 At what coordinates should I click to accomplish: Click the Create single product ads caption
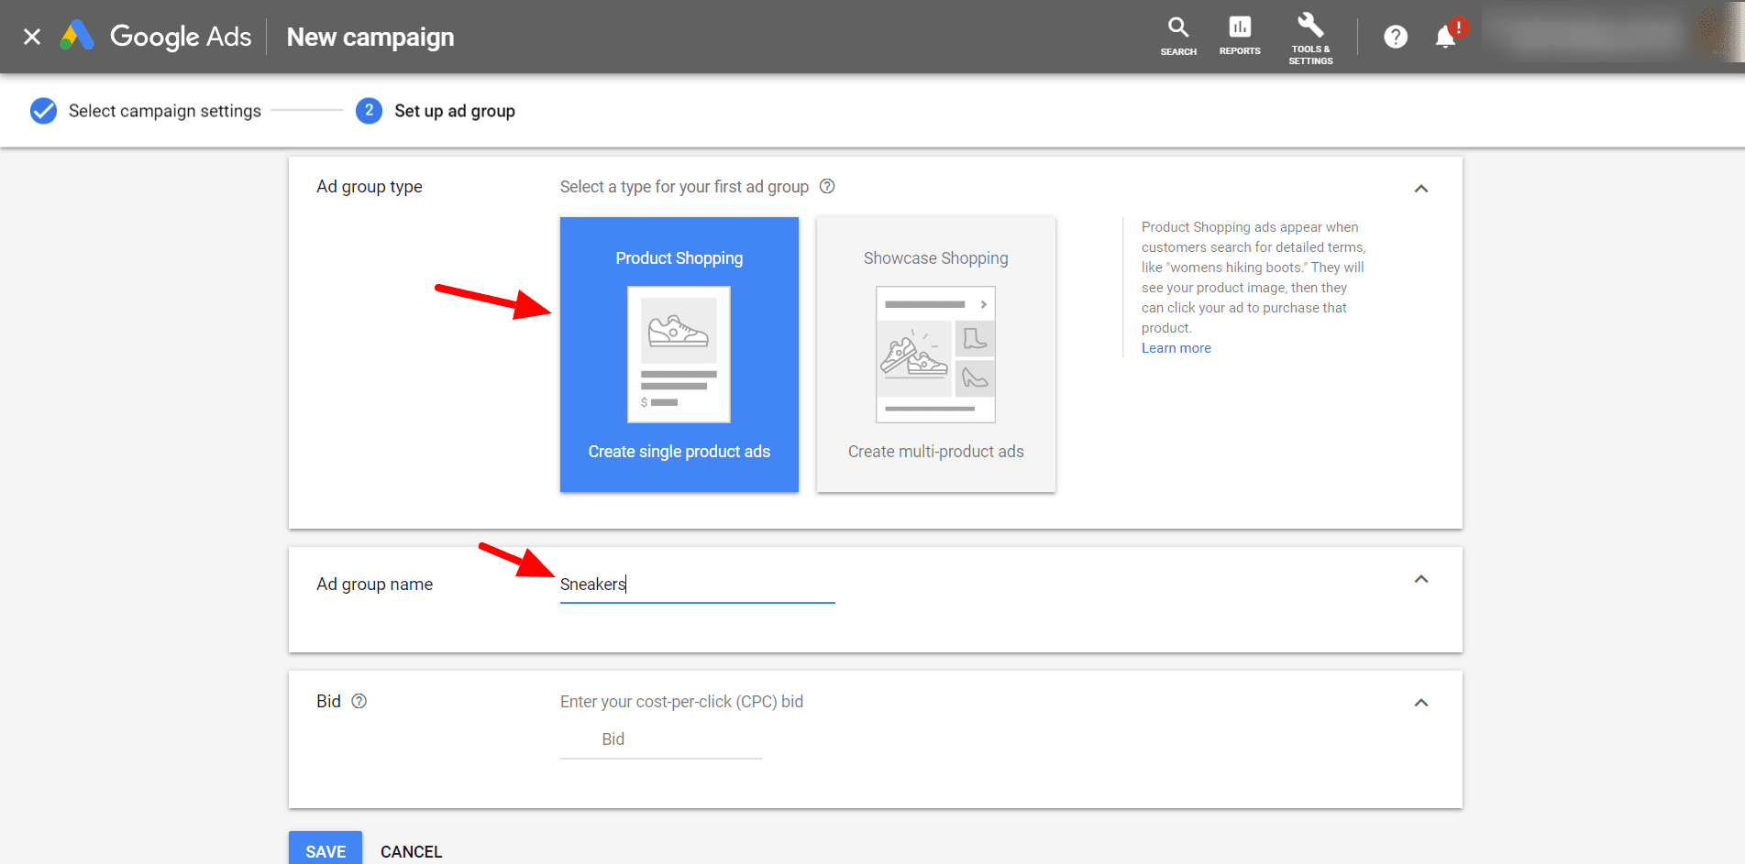(679, 452)
